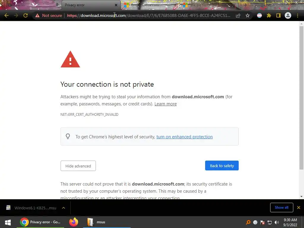This screenshot has height=228, width=304.
Task: Click Show all downloads button
Action: pos(281,208)
